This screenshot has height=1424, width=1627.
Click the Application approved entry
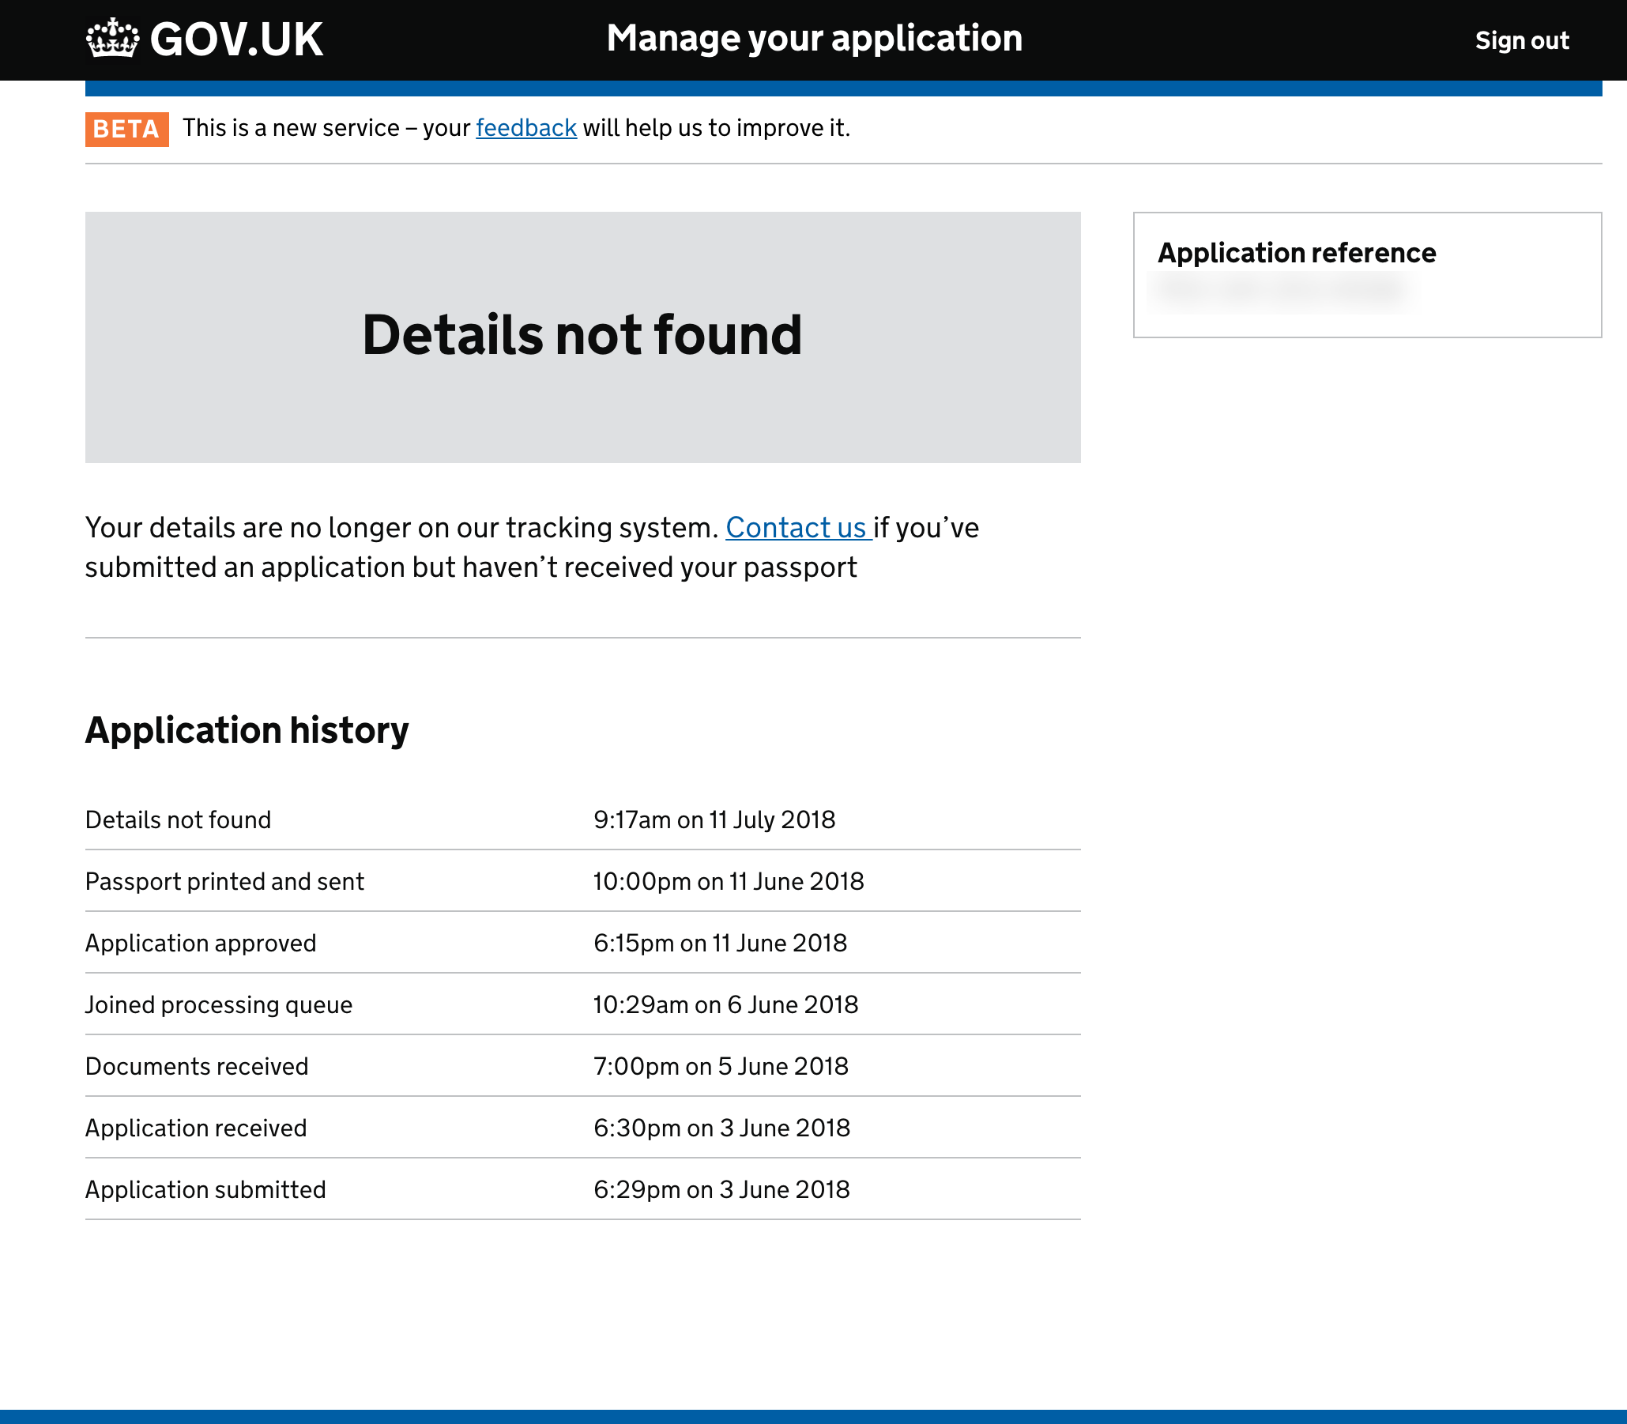coord(200,944)
